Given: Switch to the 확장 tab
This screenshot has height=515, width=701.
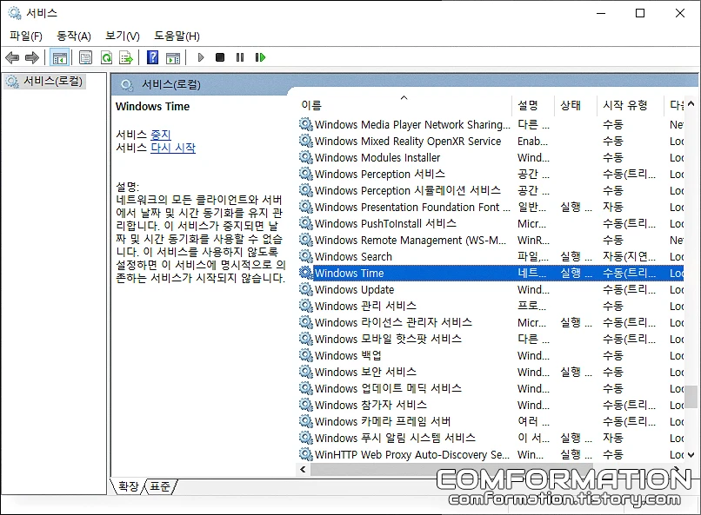Looking at the screenshot, I should (129, 486).
